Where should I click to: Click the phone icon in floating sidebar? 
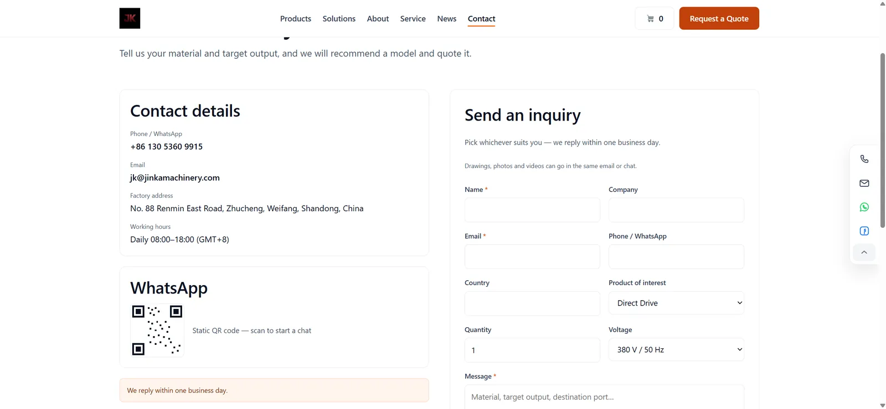(x=864, y=159)
